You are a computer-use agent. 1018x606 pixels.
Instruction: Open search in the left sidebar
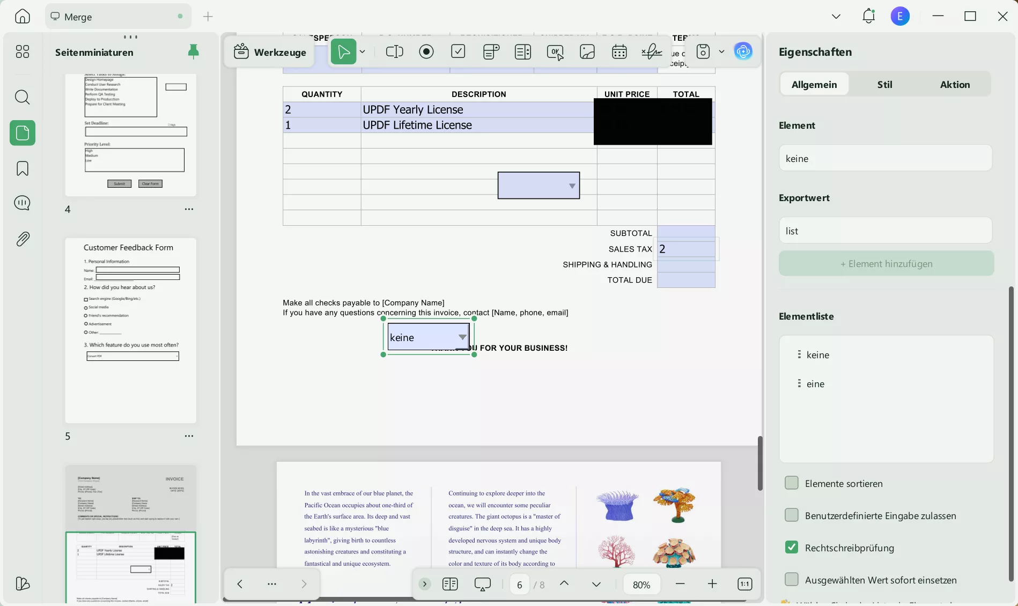(22, 98)
